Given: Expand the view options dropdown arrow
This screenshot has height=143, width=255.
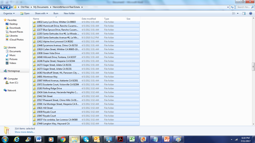Looking at the screenshot, I should tap(237, 14).
